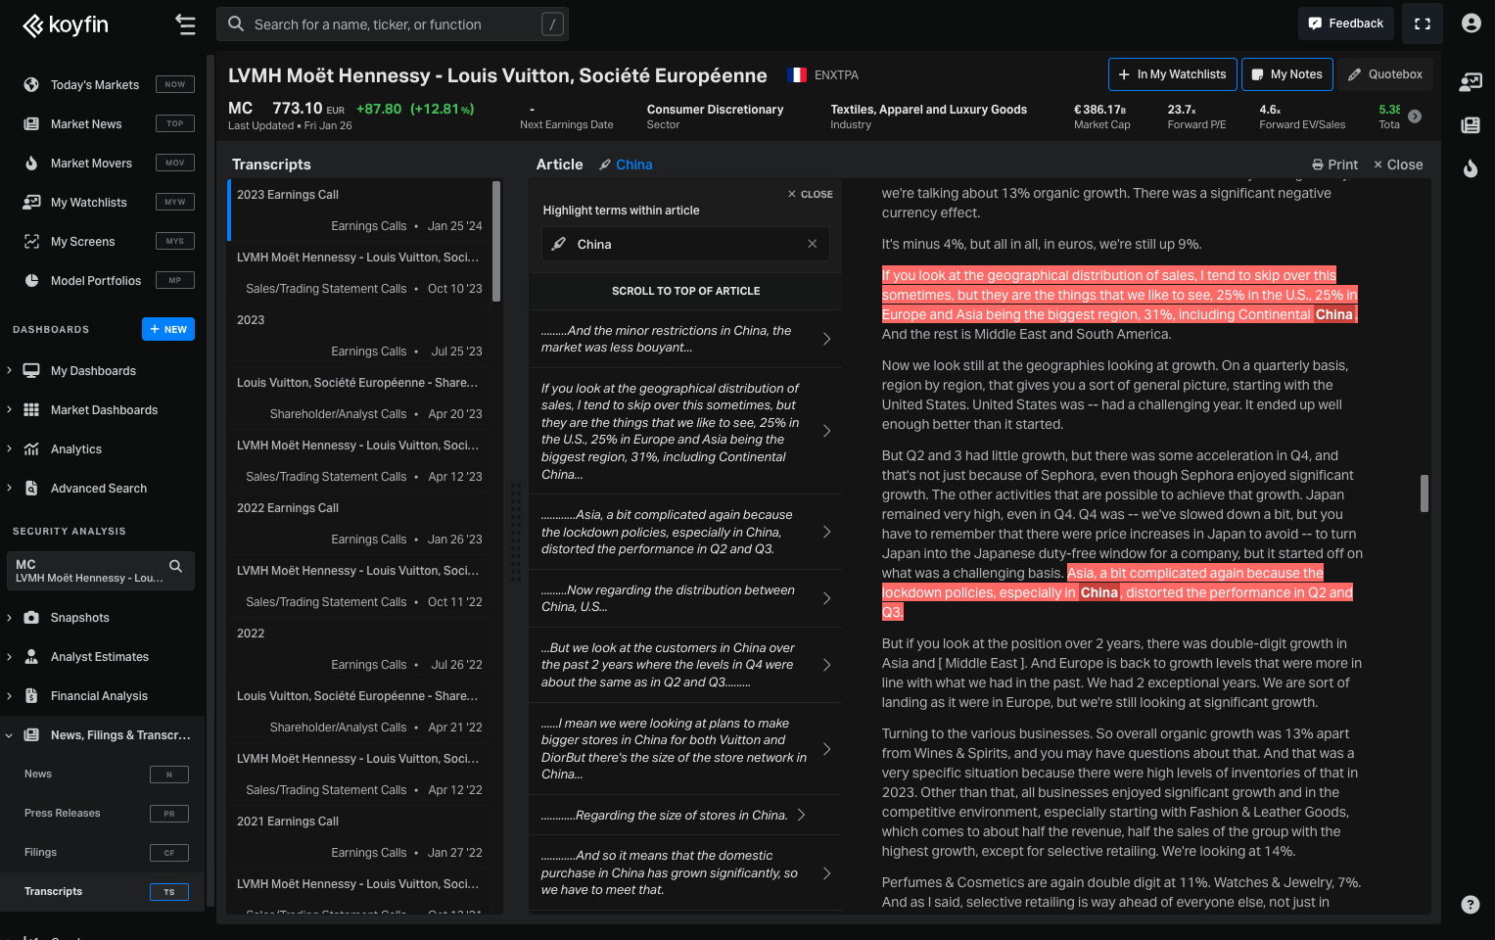Clear the China highlight term
The image size is (1495, 940).
click(812, 244)
